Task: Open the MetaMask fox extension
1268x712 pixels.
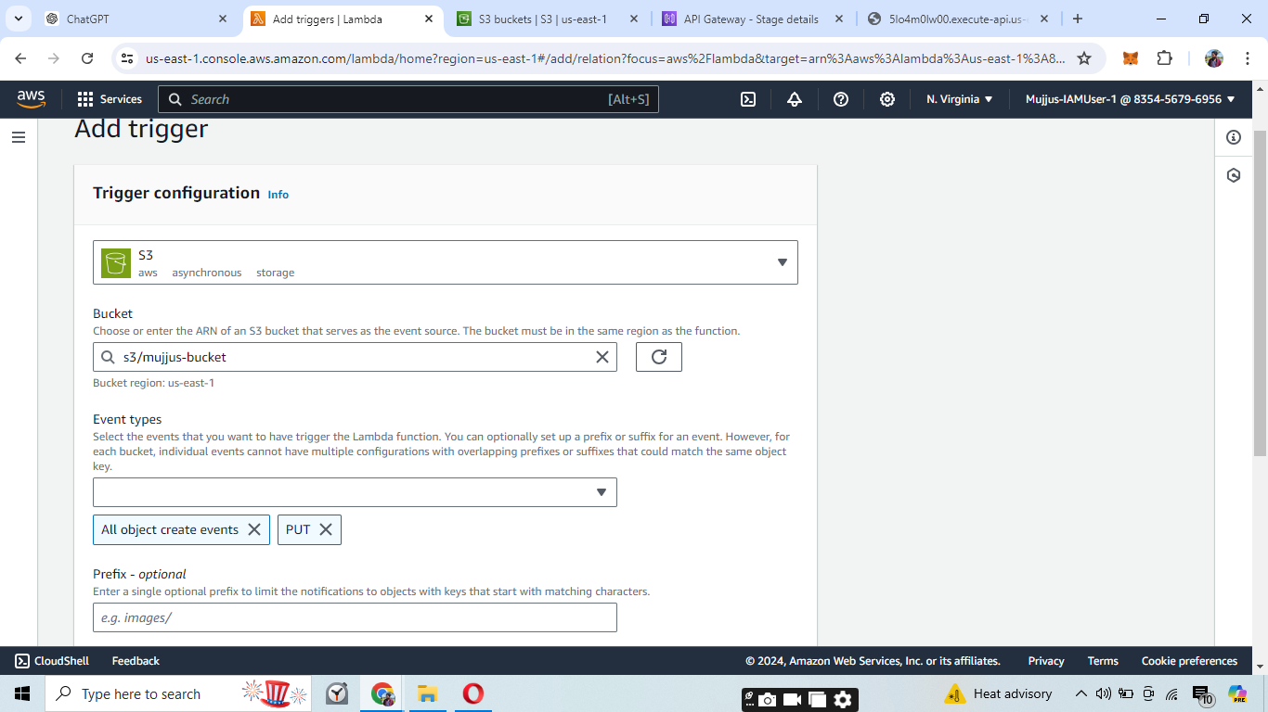Action: point(1131,58)
